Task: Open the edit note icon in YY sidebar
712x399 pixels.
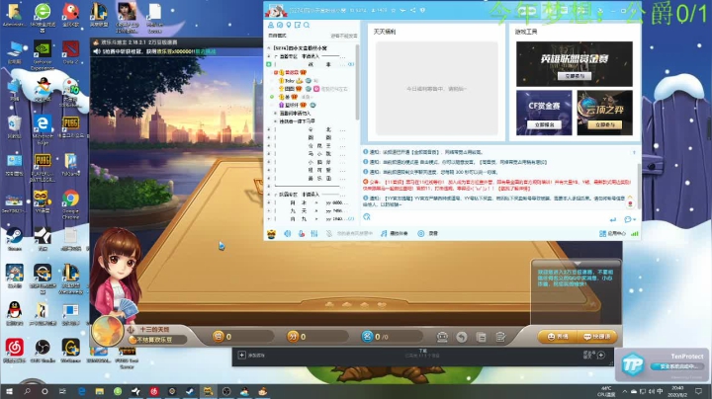Action: 298,25
